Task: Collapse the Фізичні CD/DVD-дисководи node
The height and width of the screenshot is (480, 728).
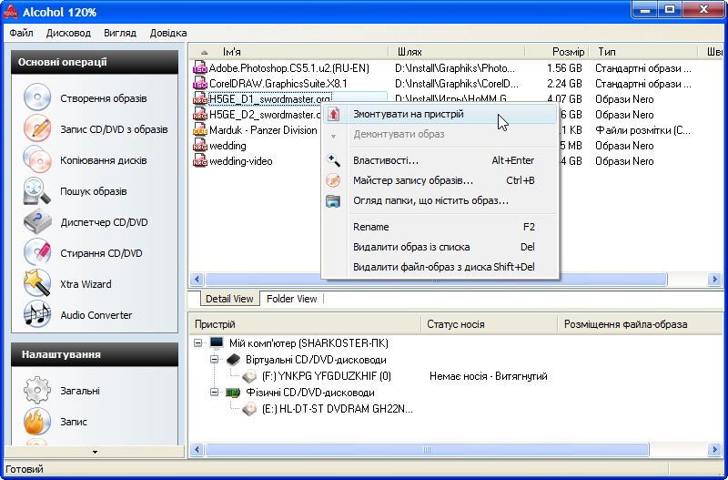Action: click(x=215, y=393)
